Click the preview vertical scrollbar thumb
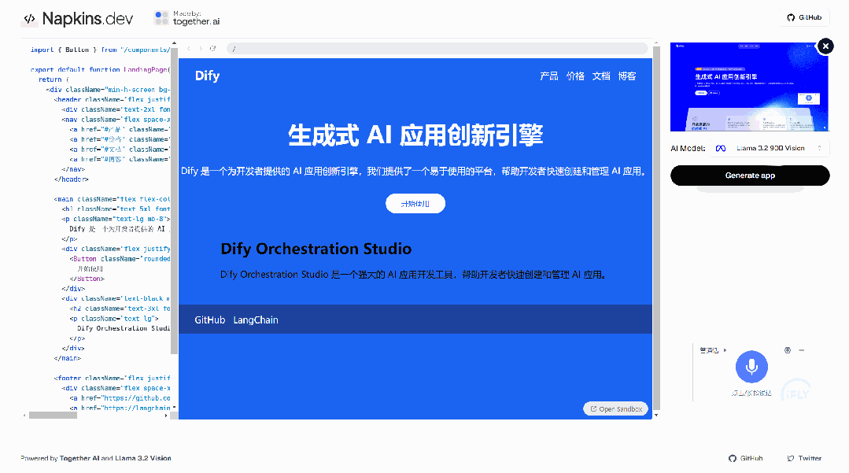This screenshot has height=473, width=849. tap(656, 227)
